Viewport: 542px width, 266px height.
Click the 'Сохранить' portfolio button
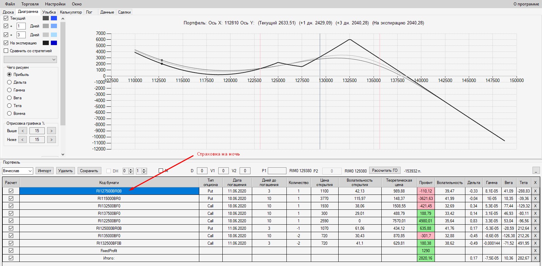89,171
